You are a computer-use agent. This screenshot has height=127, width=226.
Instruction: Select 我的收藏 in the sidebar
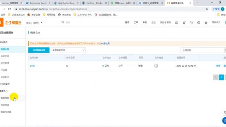point(5,105)
